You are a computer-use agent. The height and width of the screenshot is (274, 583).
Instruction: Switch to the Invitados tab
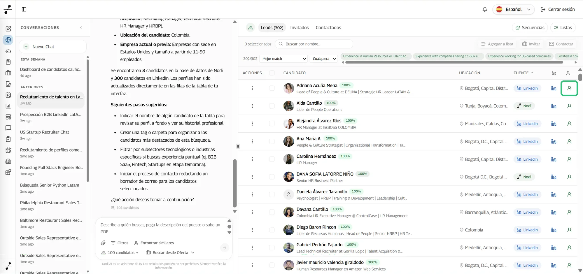point(299,28)
